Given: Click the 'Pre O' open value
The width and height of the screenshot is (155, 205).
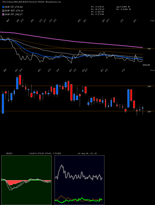Looking at the screenshot, I should 97,7.
